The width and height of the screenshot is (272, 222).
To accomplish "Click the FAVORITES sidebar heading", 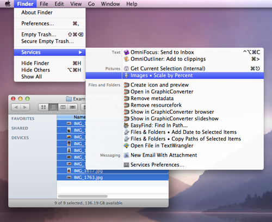I will point(23,119).
